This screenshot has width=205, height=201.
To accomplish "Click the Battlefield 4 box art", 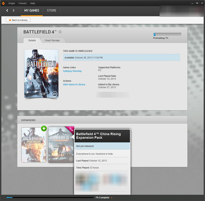I will point(41,74).
